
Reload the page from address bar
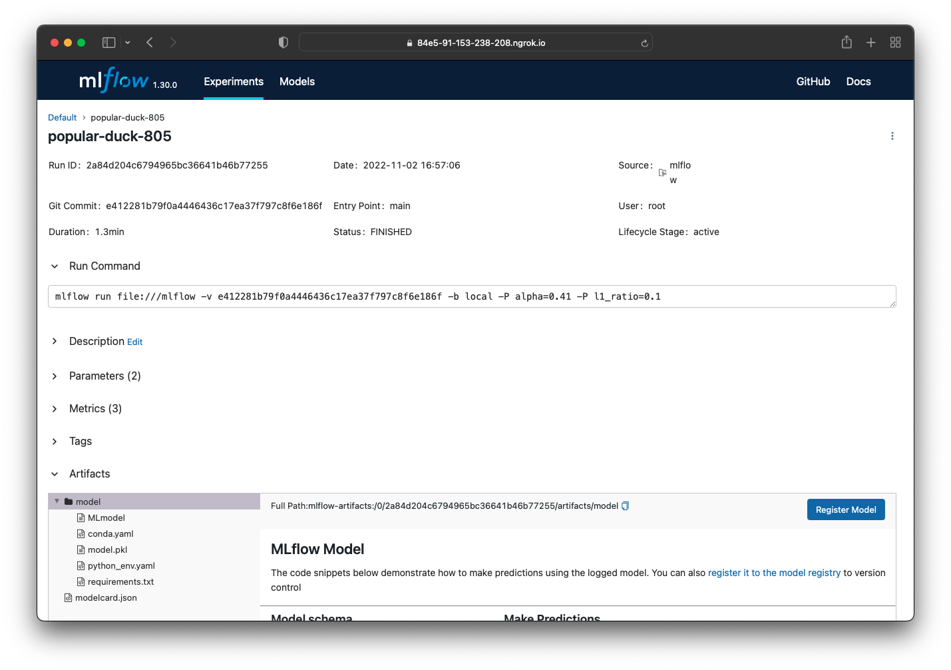click(x=644, y=43)
